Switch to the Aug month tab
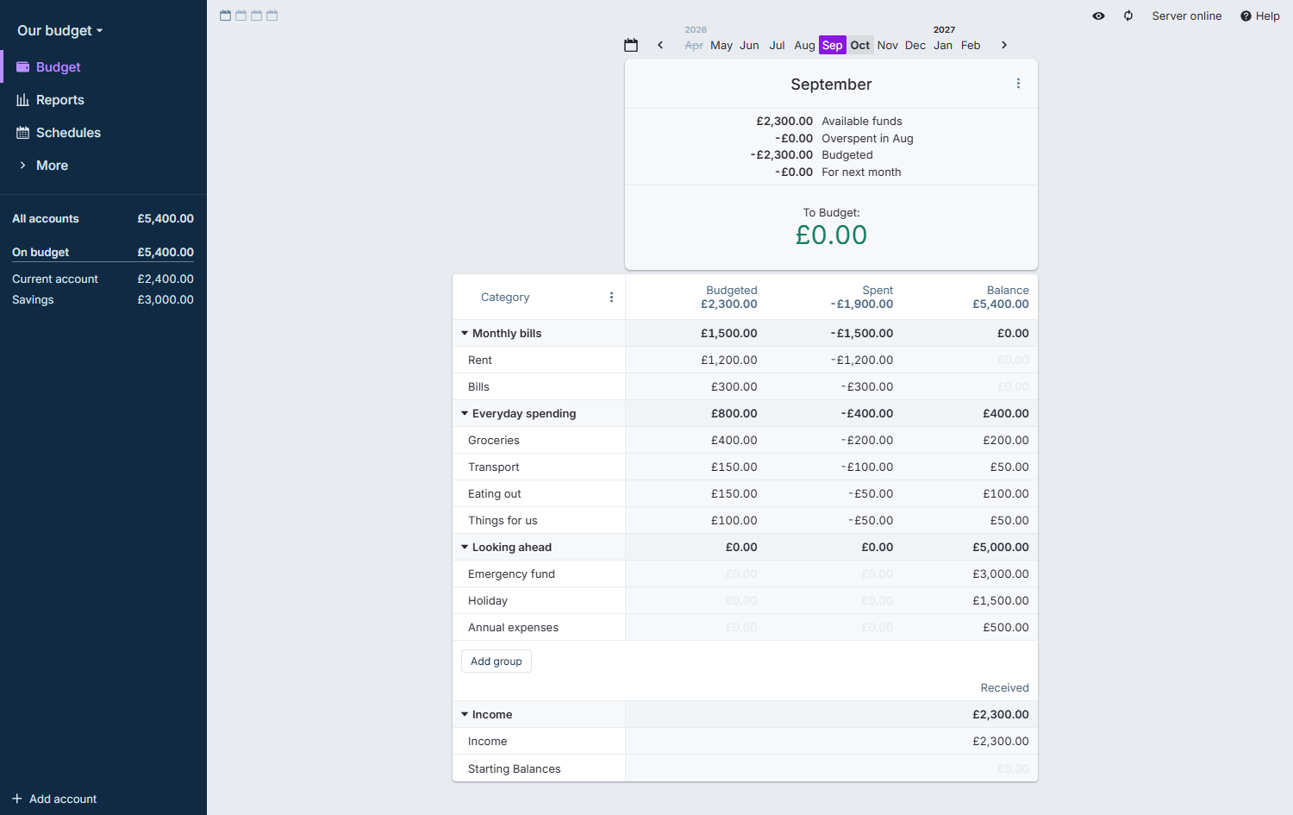This screenshot has height=815, width=1293. click(804, 45)
